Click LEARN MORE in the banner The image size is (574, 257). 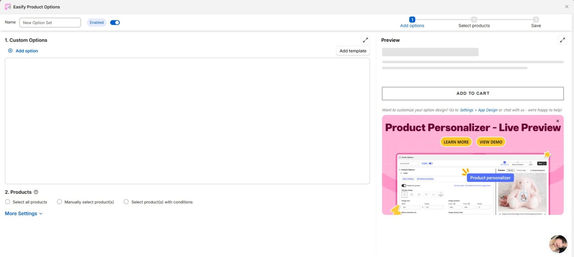click(x=456, y=142)
